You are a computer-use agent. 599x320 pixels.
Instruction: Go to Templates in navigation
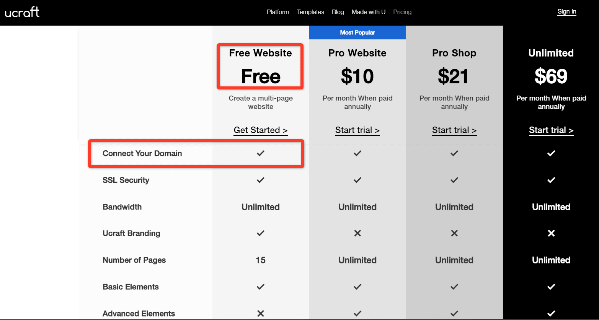pyautogui.click(x=310, y=12)
